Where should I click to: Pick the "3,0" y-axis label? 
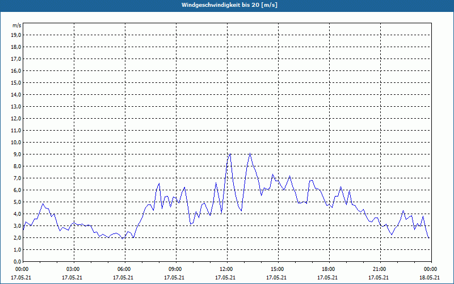17,225
